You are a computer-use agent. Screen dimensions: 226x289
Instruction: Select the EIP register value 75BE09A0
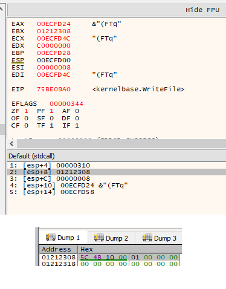tap(54, 89)
